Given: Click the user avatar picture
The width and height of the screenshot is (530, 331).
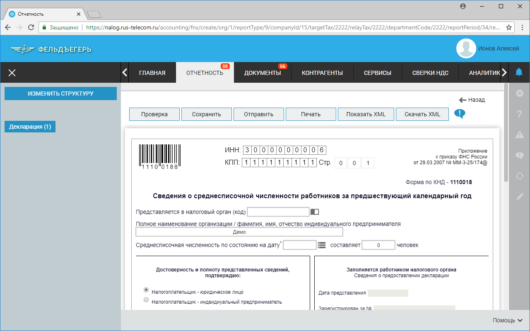Looking at the screenshot, I should click(x=466, y=48).
